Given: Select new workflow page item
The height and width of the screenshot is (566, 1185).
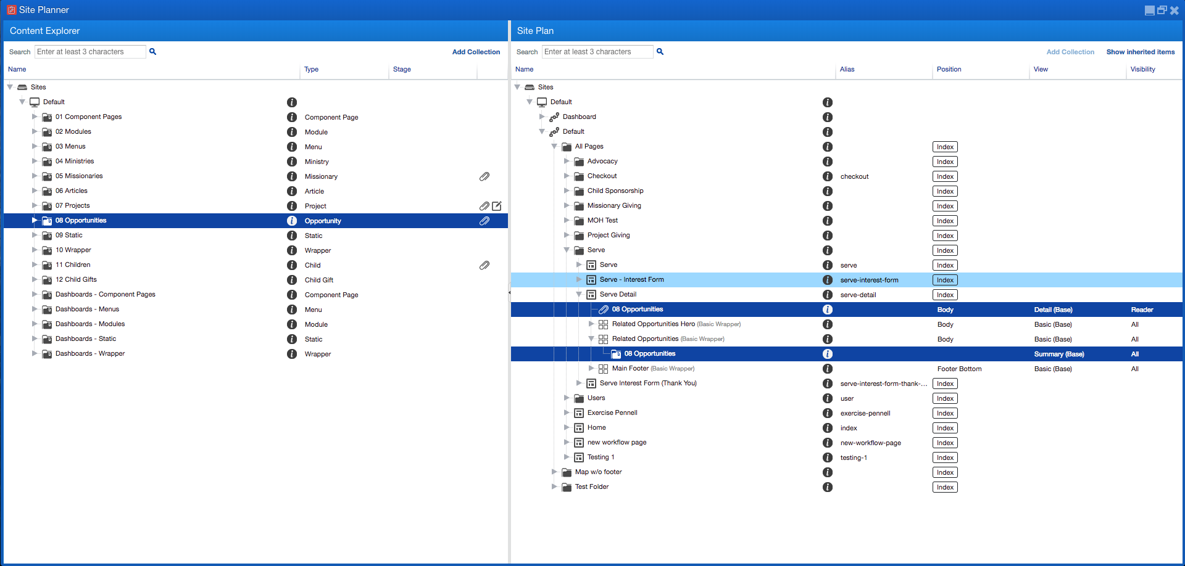Looking at the screenshot, I should tap(617, 442).
